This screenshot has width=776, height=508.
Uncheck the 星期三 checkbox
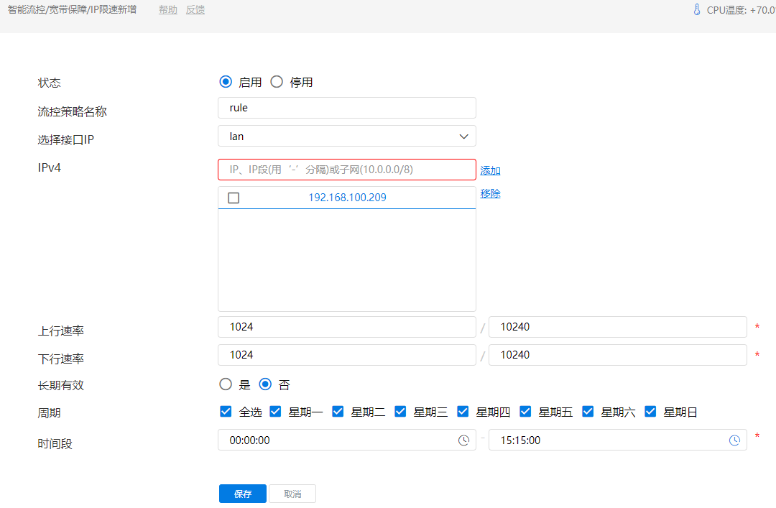point(400,412)
